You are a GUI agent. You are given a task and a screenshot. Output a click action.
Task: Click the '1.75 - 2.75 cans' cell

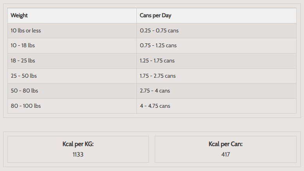click(158, 76)
